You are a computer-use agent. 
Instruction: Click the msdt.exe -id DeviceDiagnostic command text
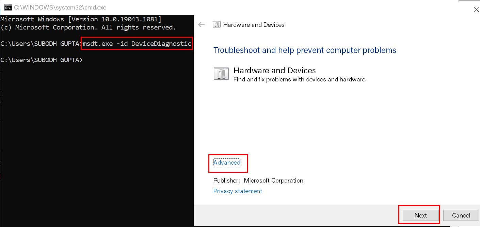(x=137, y=43)
